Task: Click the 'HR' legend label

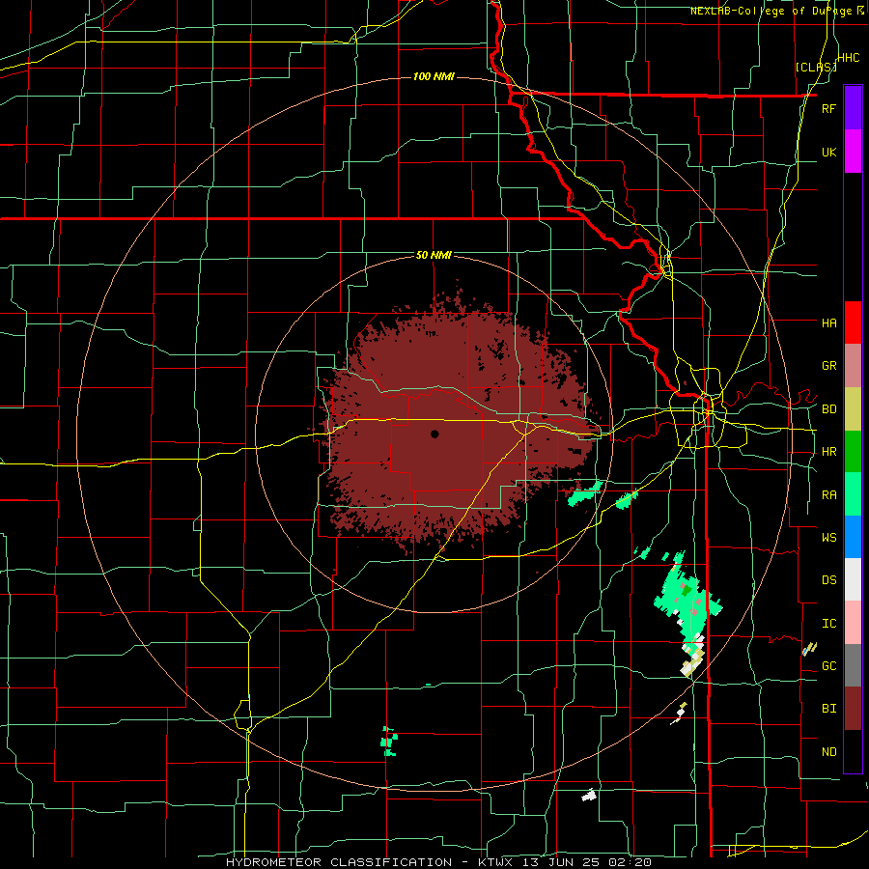Action: 828,452
